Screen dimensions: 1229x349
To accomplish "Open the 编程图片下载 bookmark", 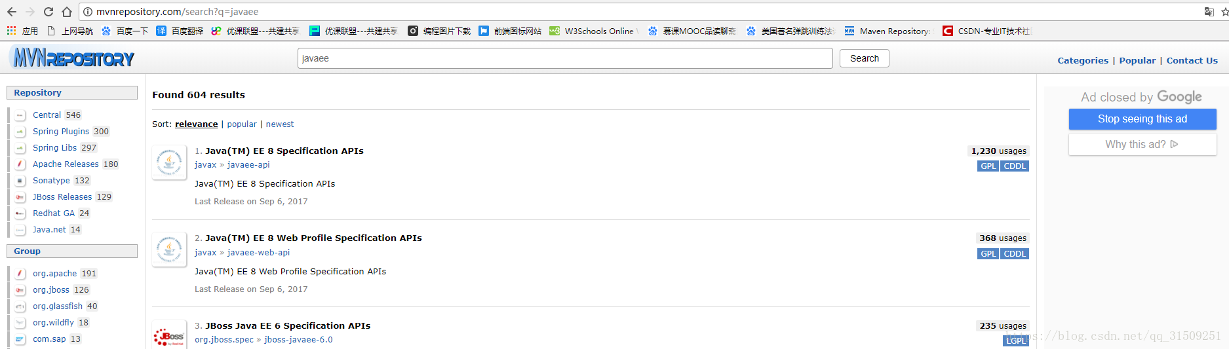I will click(439, 31).
